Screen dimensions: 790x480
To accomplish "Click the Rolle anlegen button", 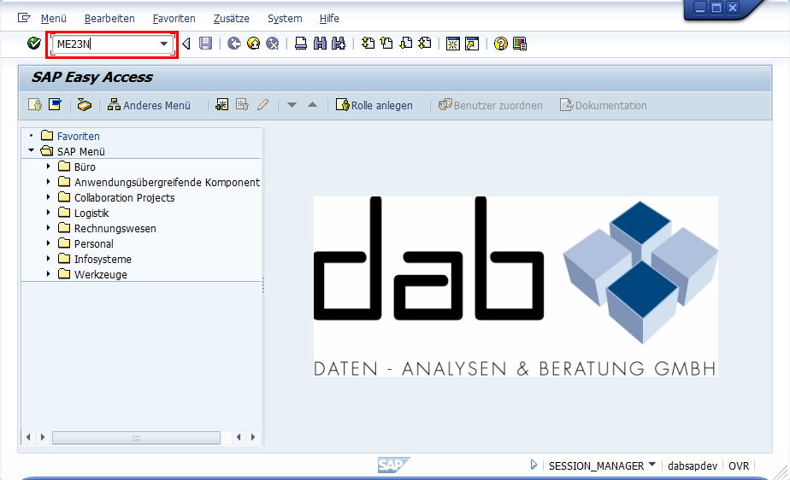I will click(374, 105).
